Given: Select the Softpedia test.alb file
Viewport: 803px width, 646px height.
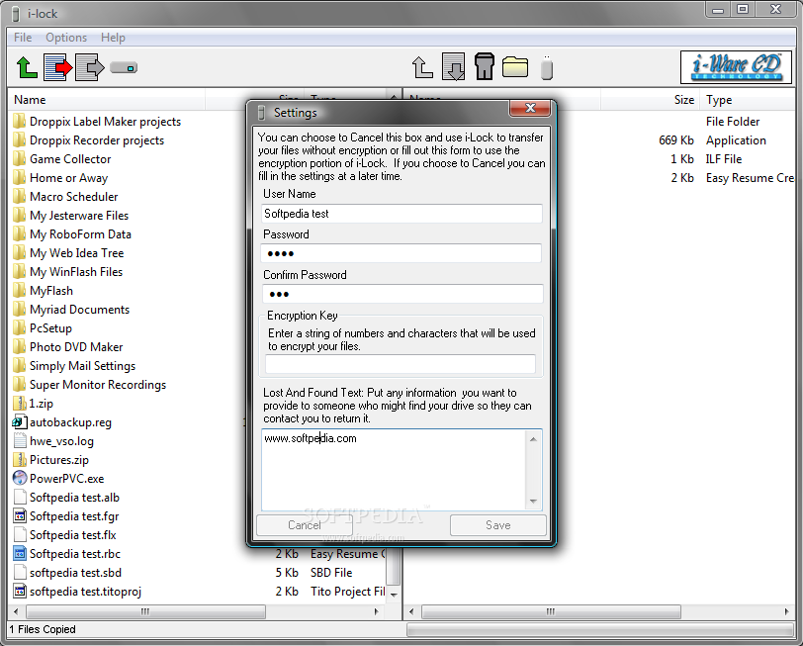Looking at the screenshot, I should coord(74,498).
